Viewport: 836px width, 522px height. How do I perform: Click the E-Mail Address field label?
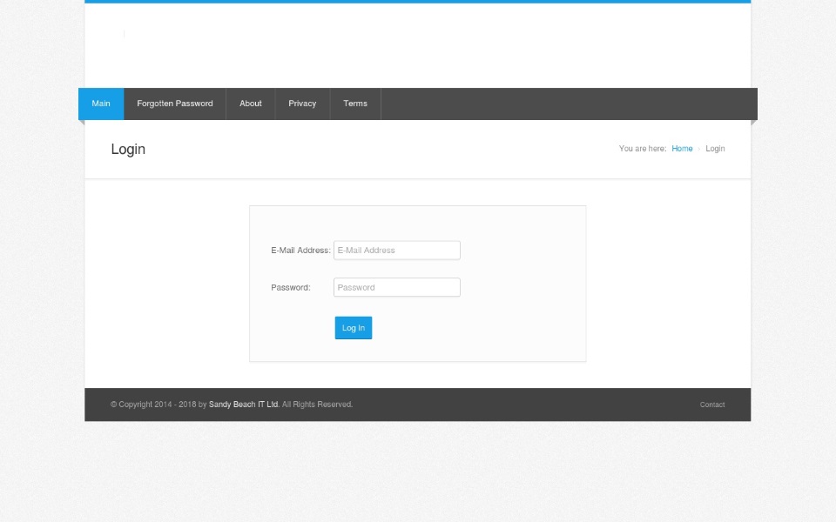pos(300,250)
